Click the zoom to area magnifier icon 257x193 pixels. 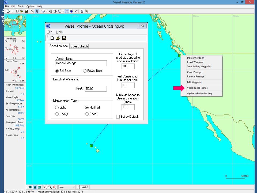tap(54, 187)
